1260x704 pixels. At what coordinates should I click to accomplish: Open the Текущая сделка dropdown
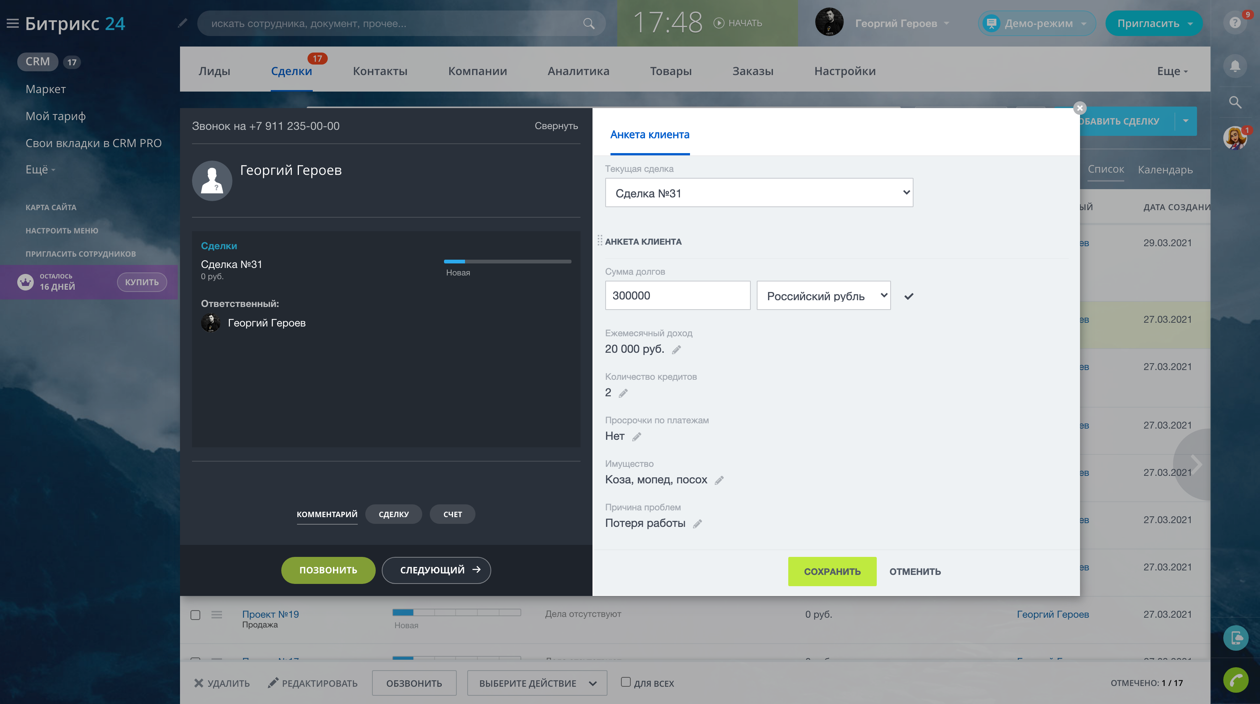tap(759, 193)
